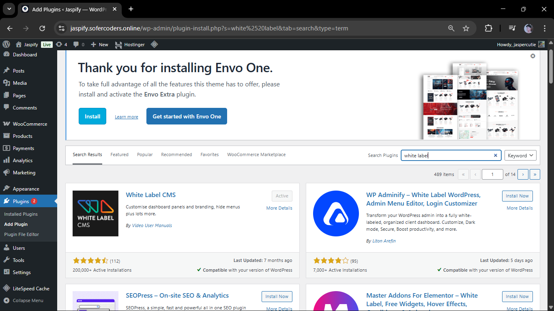Open the Chrome tab search dropdown

coord(9,9)
